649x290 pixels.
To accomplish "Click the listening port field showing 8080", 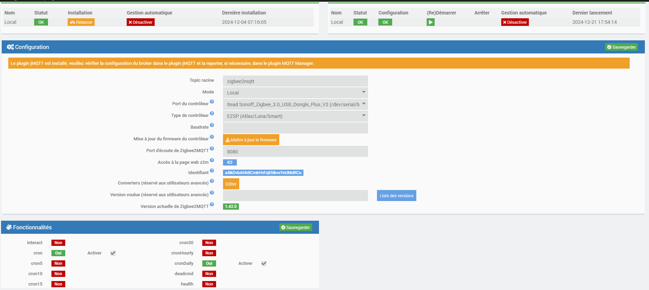I will 296,151.
